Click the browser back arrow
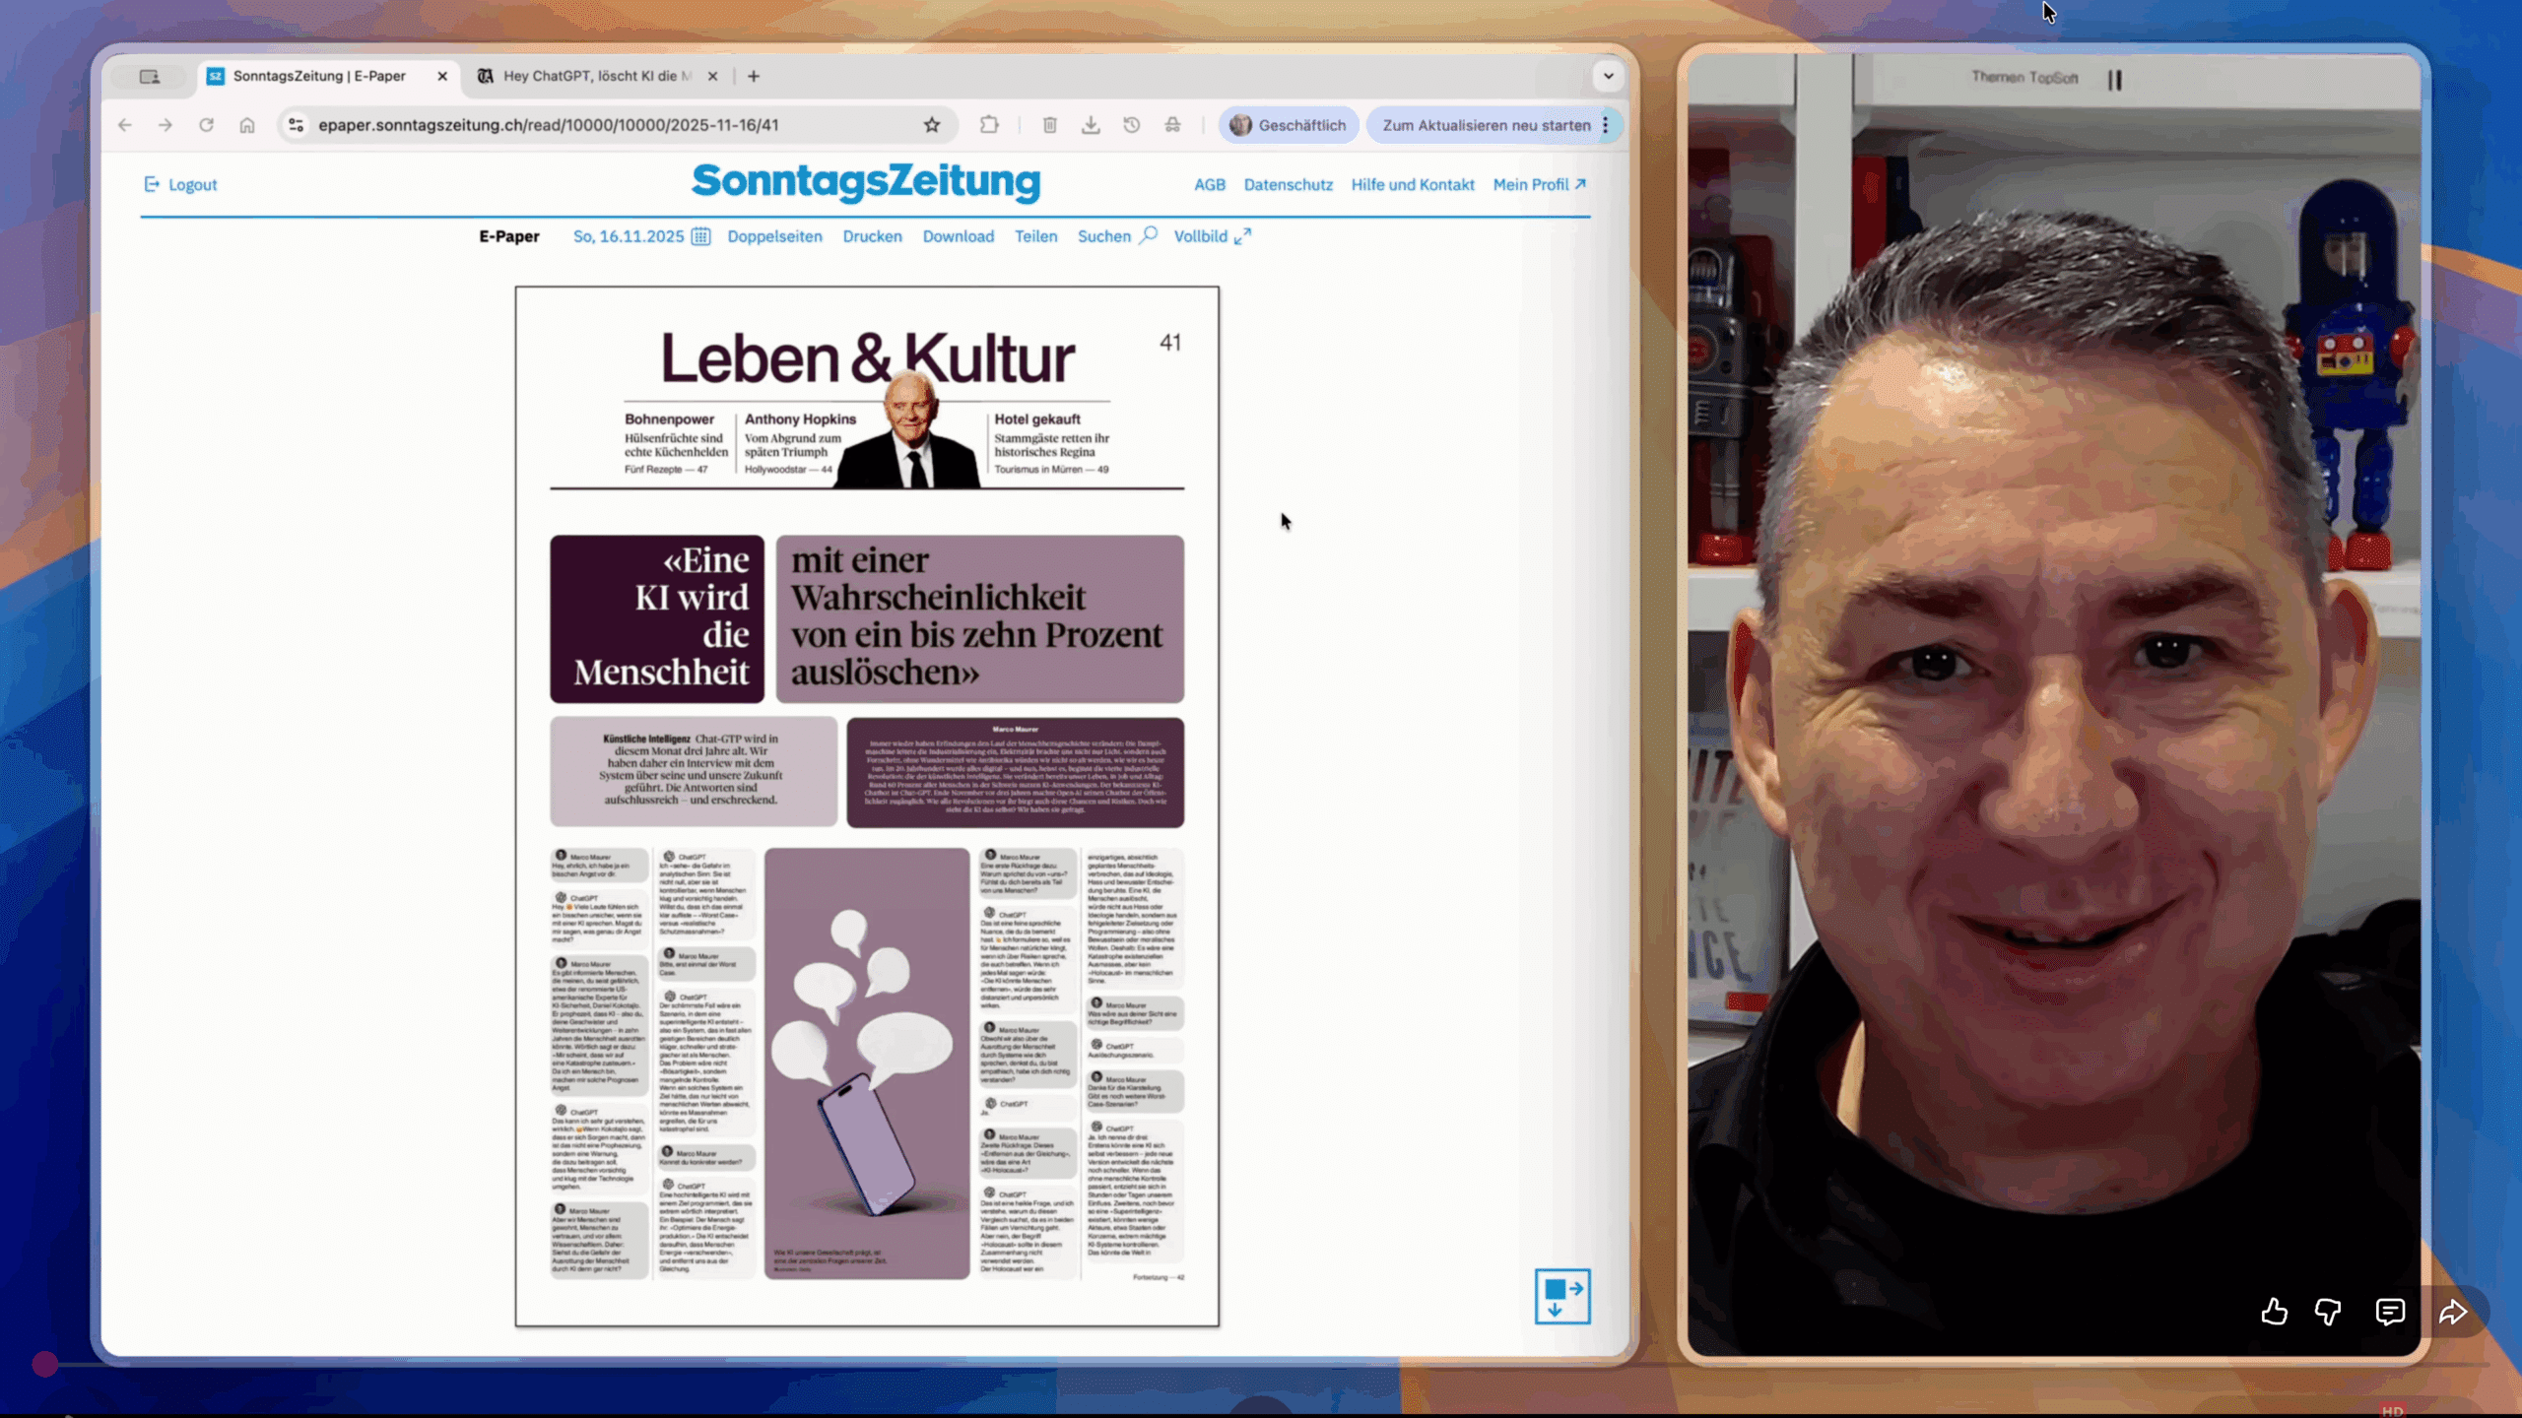Image resolution: width=2522 pixels, height=1418 pixels. 124,125
